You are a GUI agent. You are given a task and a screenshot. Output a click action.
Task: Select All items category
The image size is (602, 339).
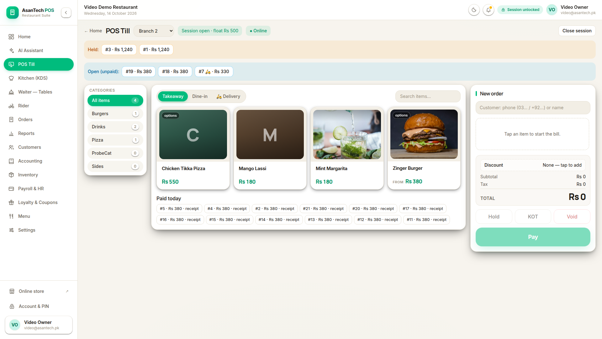pyautogui.click(x=115, y=100)
